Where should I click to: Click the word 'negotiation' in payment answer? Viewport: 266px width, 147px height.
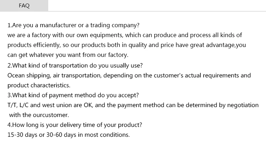coord(243,105)
